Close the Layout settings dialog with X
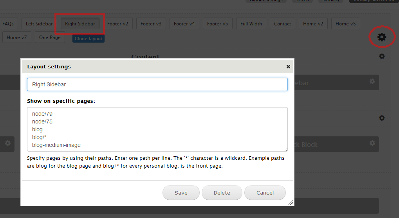399x218 pixels. [x=288, y=67]
